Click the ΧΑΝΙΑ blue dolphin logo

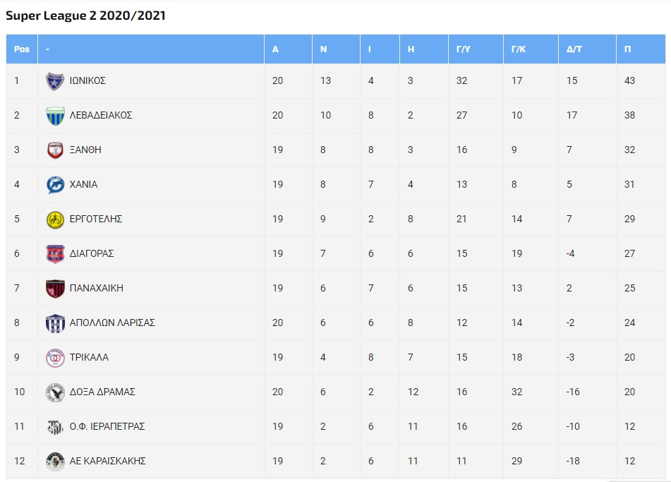[55, 185]
